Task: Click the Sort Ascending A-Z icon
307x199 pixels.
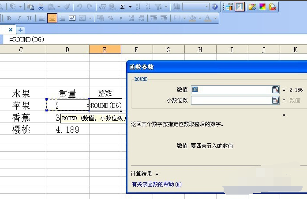Action: point(138,7)
